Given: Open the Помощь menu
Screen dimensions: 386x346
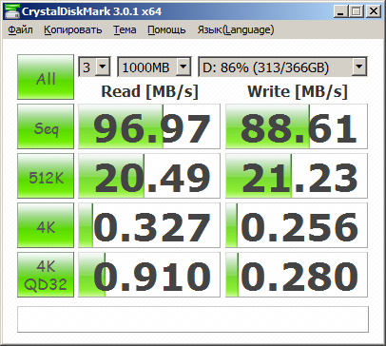Looking at the screenshot, I should click(x=166, y=29).
